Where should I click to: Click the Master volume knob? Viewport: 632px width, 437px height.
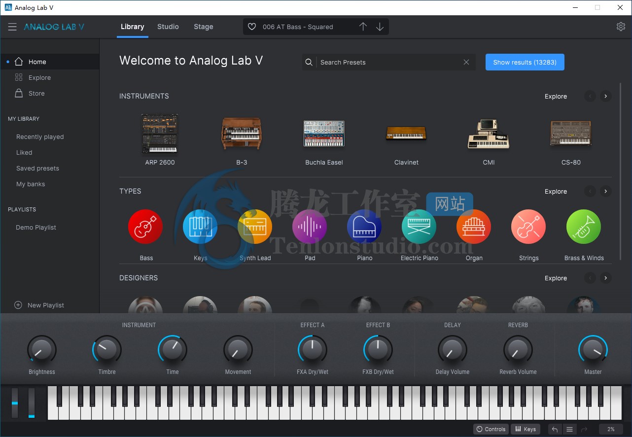(x=593, y=350)
